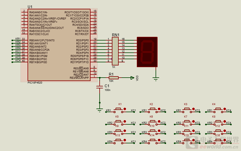Select the 7-segment LED display

coord(147,52)
